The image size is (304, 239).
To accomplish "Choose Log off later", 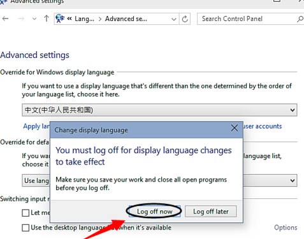I will (x=210, y=212).
